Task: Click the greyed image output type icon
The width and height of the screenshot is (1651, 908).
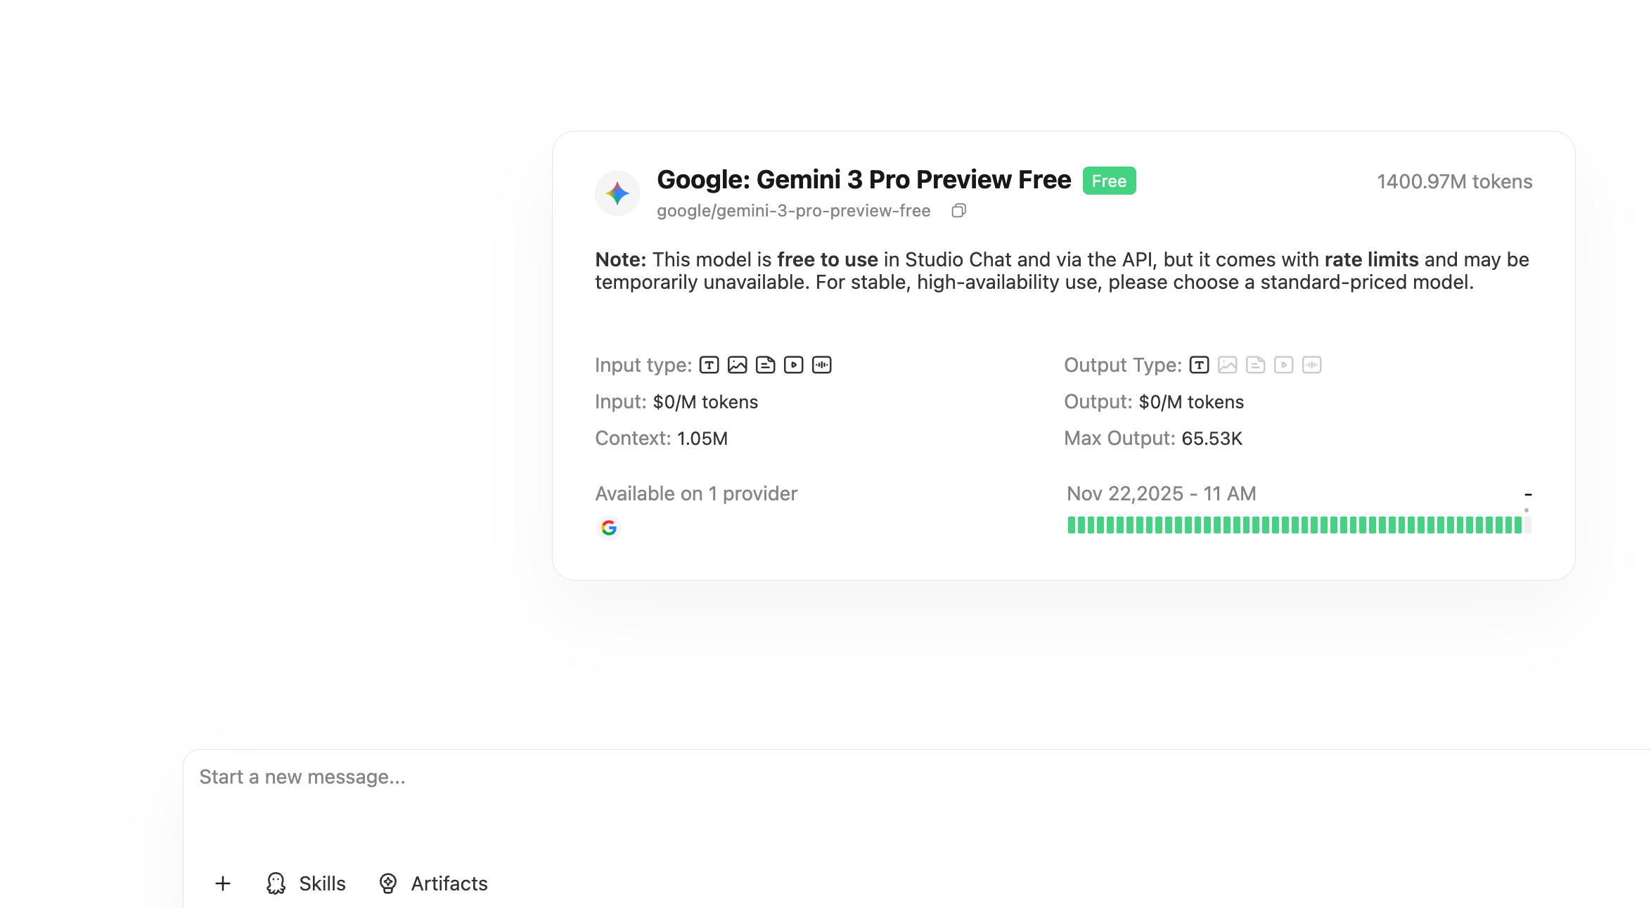Action: tap(1227, 365)
